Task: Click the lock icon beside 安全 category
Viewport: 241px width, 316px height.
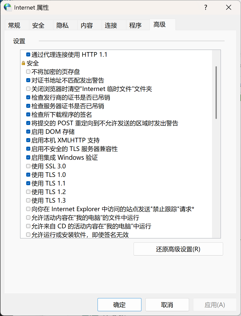Action: [23, 63]
